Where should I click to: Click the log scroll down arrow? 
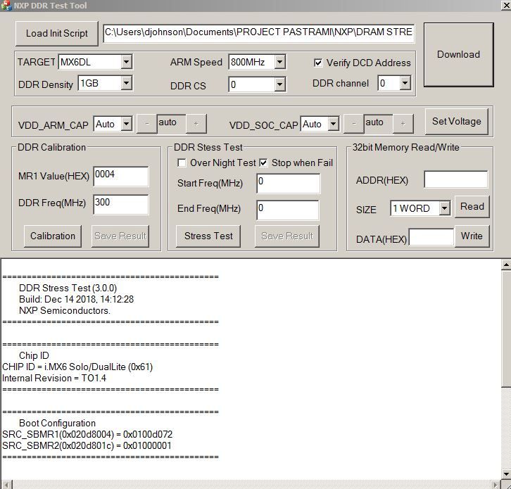click(506, 474)
